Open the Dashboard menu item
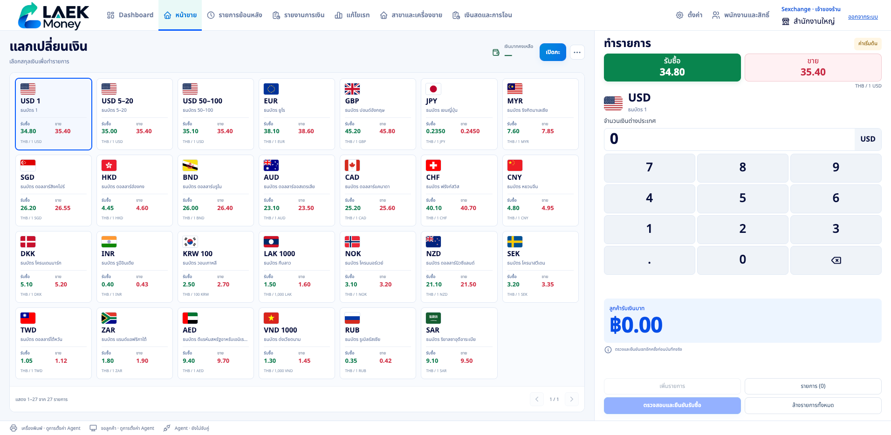 coord(130,15)
